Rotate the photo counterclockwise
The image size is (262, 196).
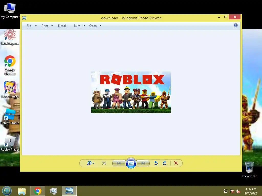(x=156, y=163)
